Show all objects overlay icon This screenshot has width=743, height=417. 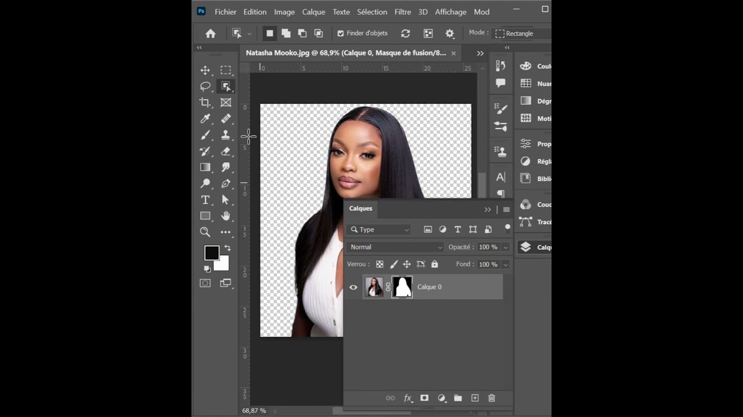(428, 34)
